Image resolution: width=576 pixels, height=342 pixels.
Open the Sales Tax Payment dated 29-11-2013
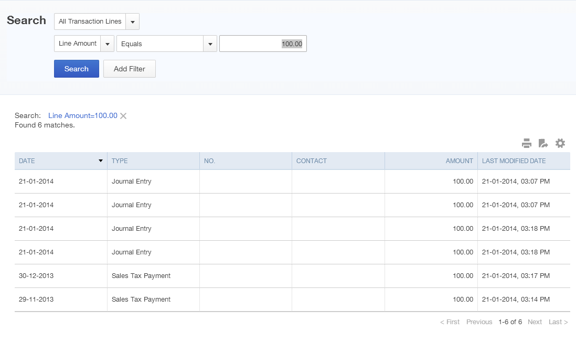pyautogui.click(x=141, y=300)
